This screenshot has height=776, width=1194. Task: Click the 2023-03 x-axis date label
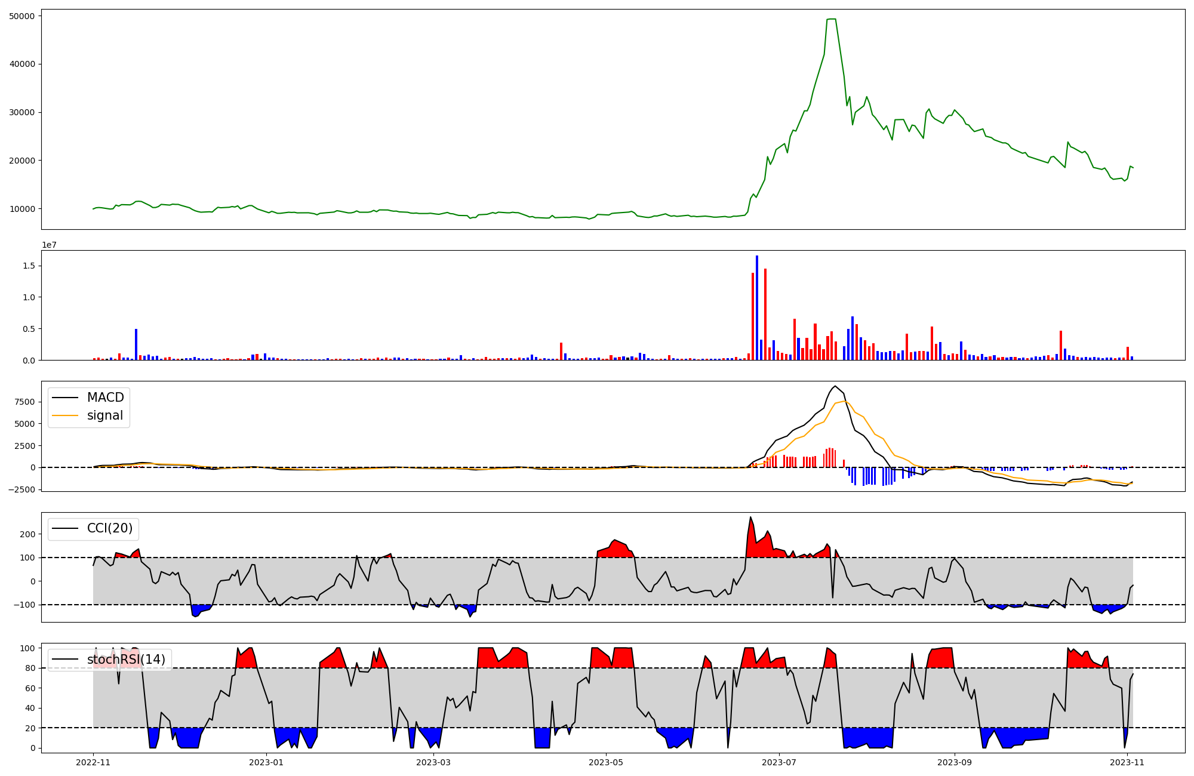pos(433,762)
